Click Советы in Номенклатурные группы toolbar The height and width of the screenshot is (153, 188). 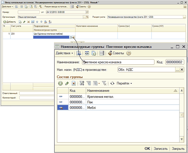click(x=116, y=53)
